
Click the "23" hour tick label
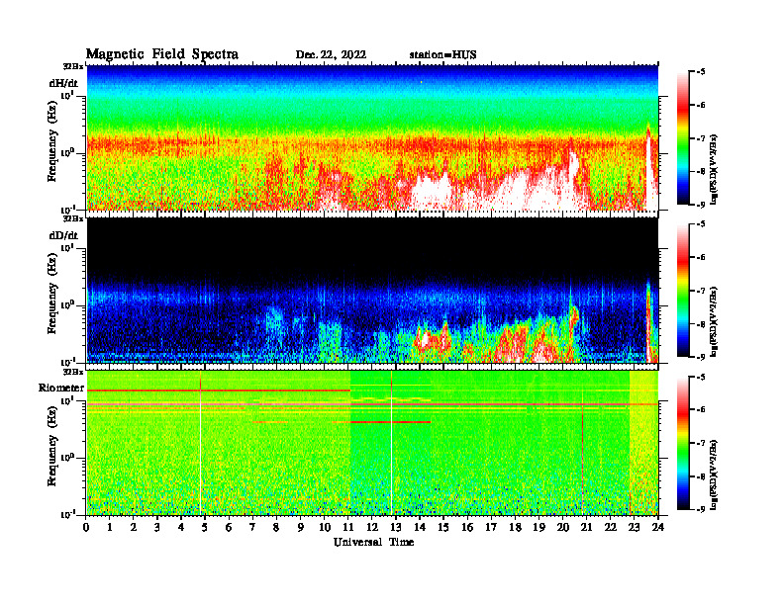[x=634, y=528]
